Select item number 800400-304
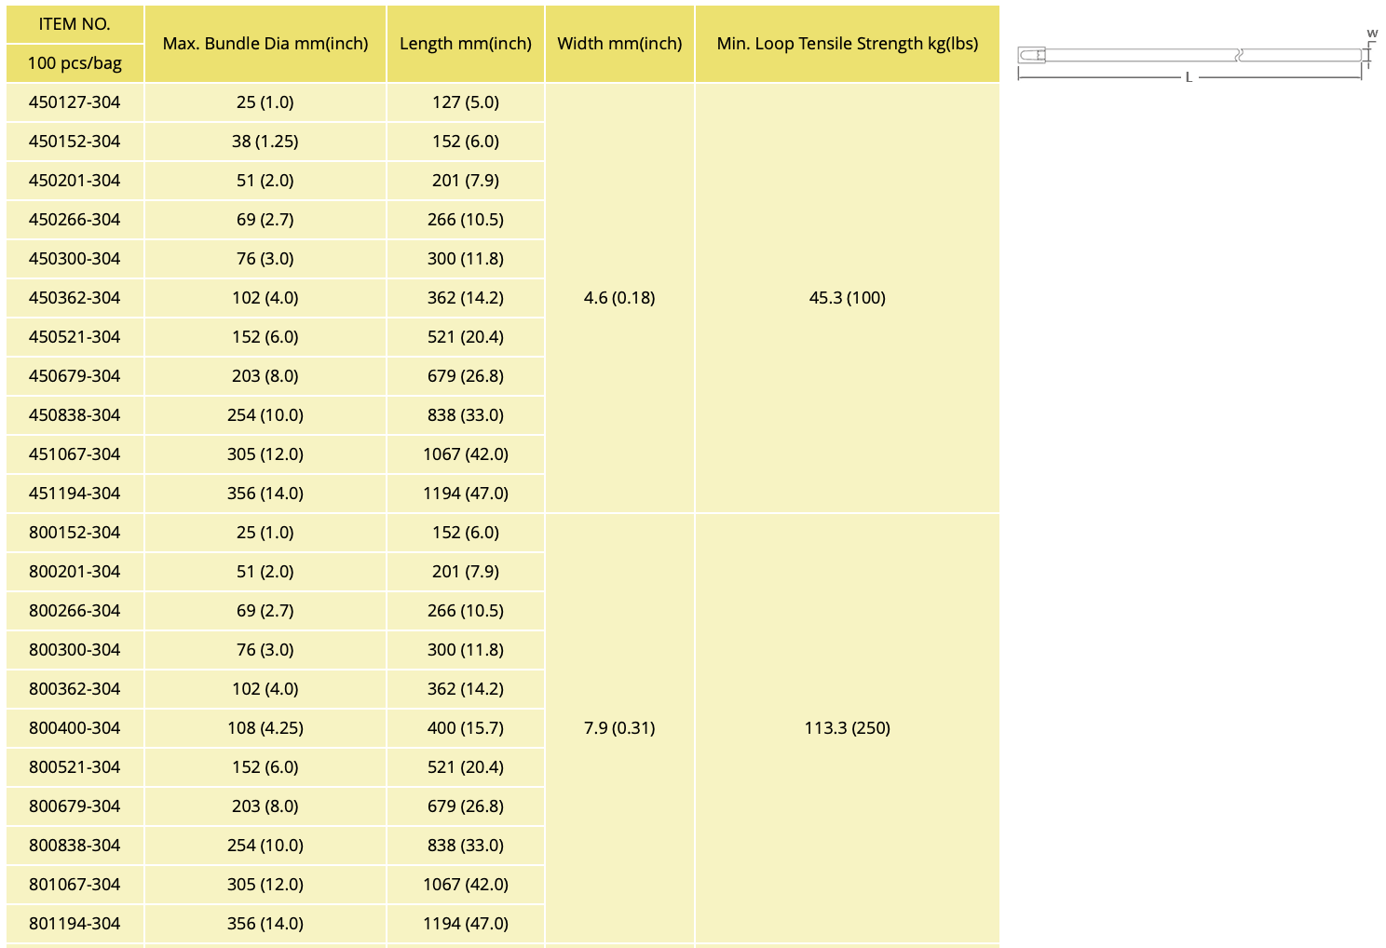This screenshot has height=948, width=1386. pos(75,728)
